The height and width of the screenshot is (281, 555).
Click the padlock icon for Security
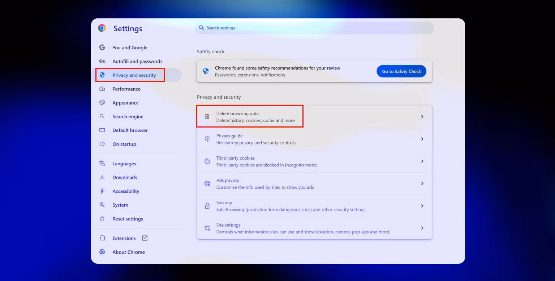[x=207, y=206]
